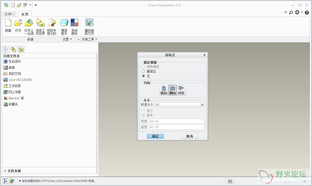Click the Creo application icon in title bar
The height and width of the screenshot is (186, 312).
coord(6,5)
